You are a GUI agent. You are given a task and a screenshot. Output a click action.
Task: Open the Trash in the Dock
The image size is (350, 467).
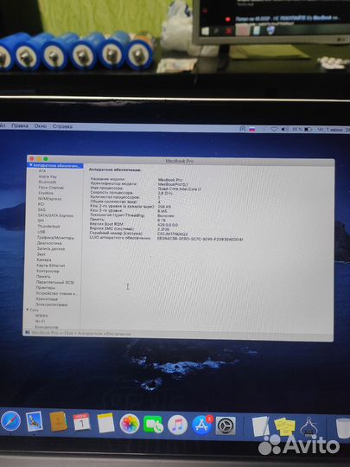(342, 428)
